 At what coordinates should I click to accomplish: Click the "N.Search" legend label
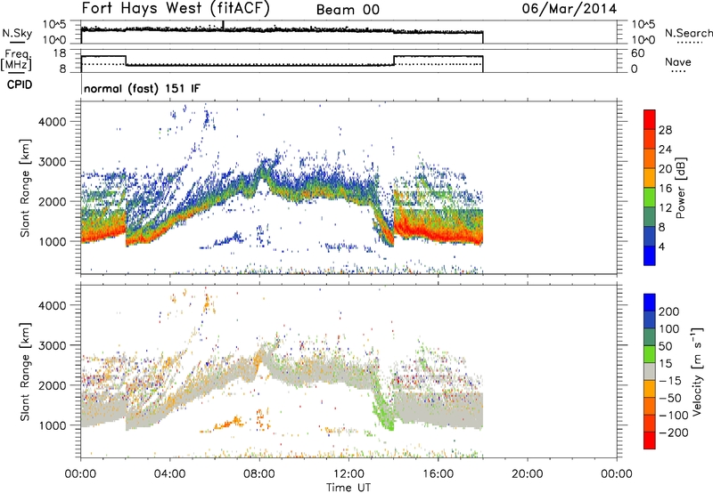coord(688,33)
